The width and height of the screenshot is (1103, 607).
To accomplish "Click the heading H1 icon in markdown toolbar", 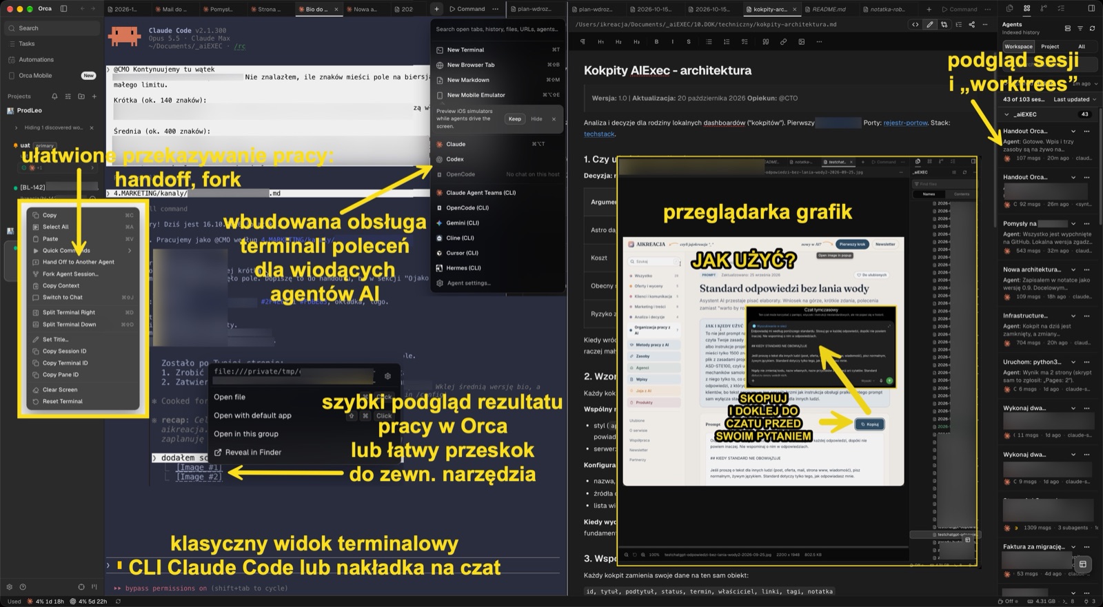I will [x=600, y=42].
